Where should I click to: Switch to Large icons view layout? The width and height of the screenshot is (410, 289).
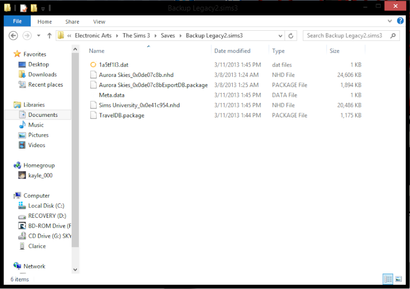(x=398, y=279)
